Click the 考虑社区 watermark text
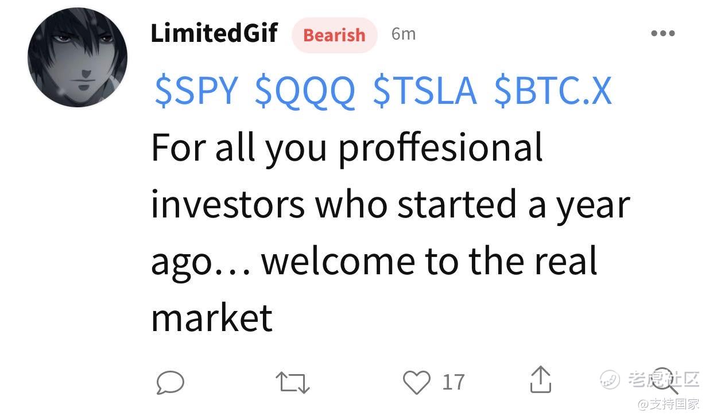Image resolution: width=713 pixels, height=420 pixels. point(664,379)
